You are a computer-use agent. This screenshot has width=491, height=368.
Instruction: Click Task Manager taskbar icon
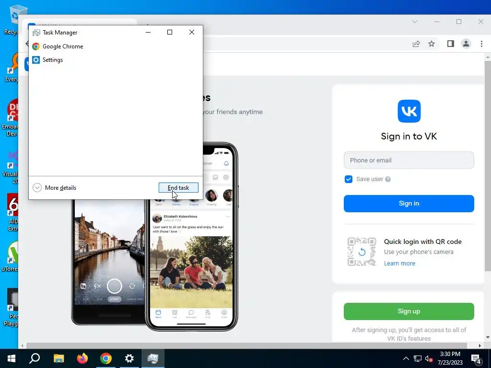(153, 358)
